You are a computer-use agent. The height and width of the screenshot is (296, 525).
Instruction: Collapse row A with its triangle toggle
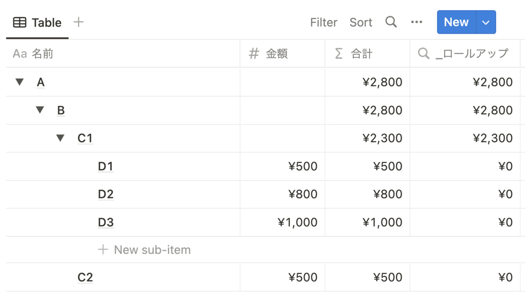click(x=19, y=82)
